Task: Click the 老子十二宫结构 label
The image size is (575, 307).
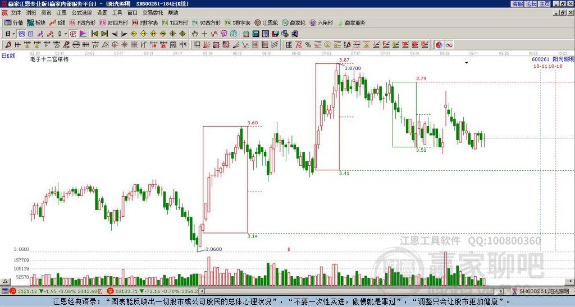Action: 49,59
